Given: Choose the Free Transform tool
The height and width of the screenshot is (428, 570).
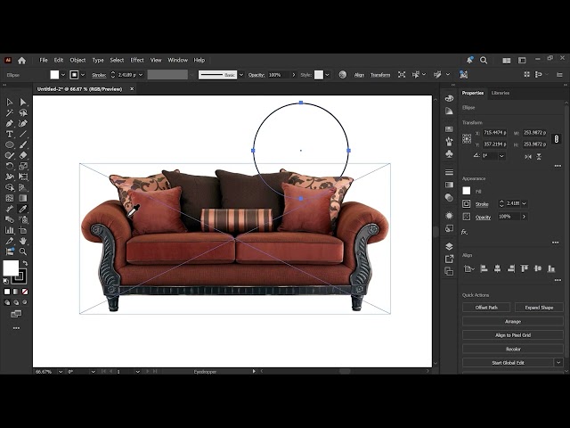Looking at the screenshot, I should [x=23, y=177].
